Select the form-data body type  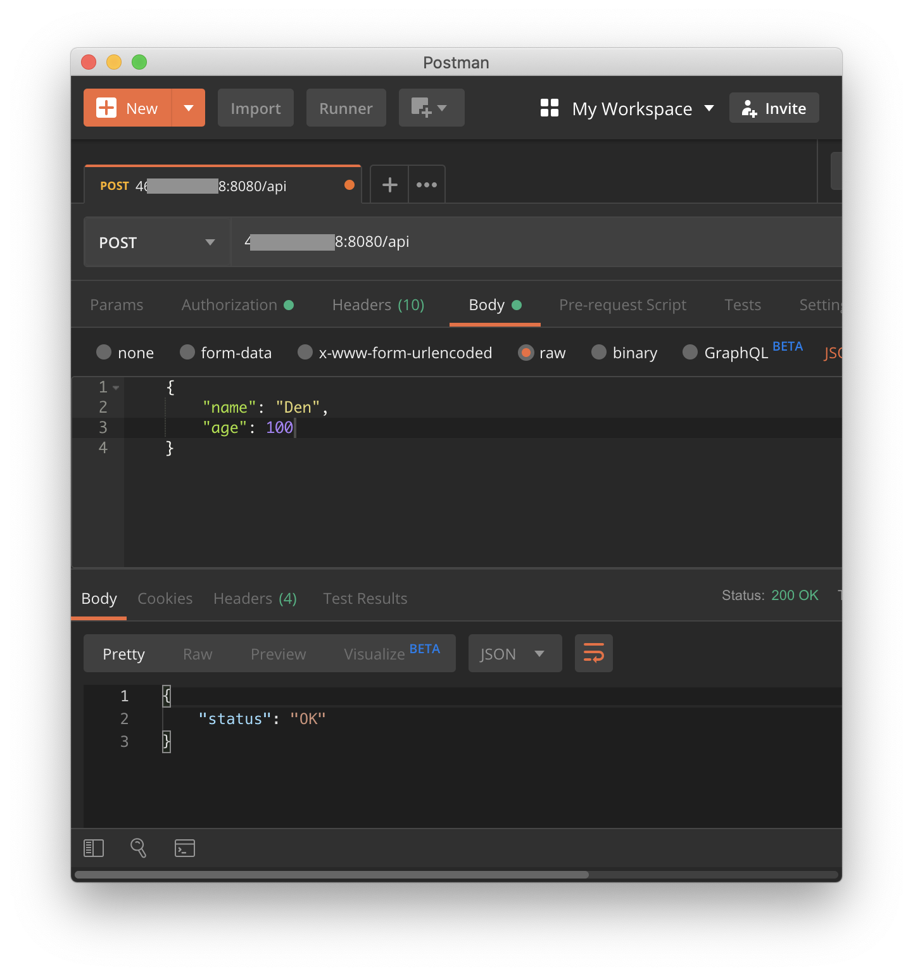pos(187,352)
